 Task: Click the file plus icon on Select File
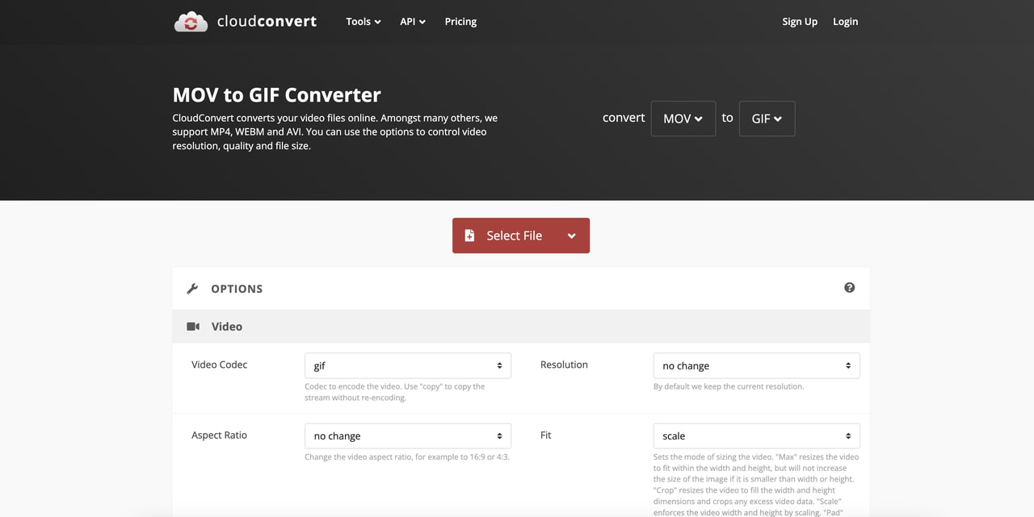tap(469, 236)
